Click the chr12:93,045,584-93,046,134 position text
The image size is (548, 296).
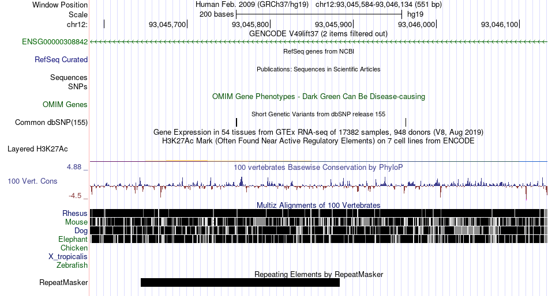click(x=378, y=5)
